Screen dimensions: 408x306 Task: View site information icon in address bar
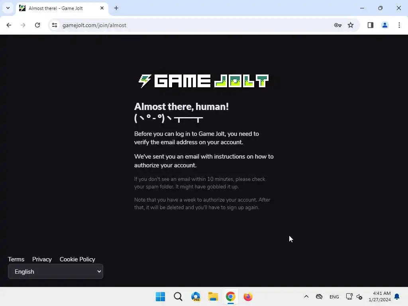55,25
